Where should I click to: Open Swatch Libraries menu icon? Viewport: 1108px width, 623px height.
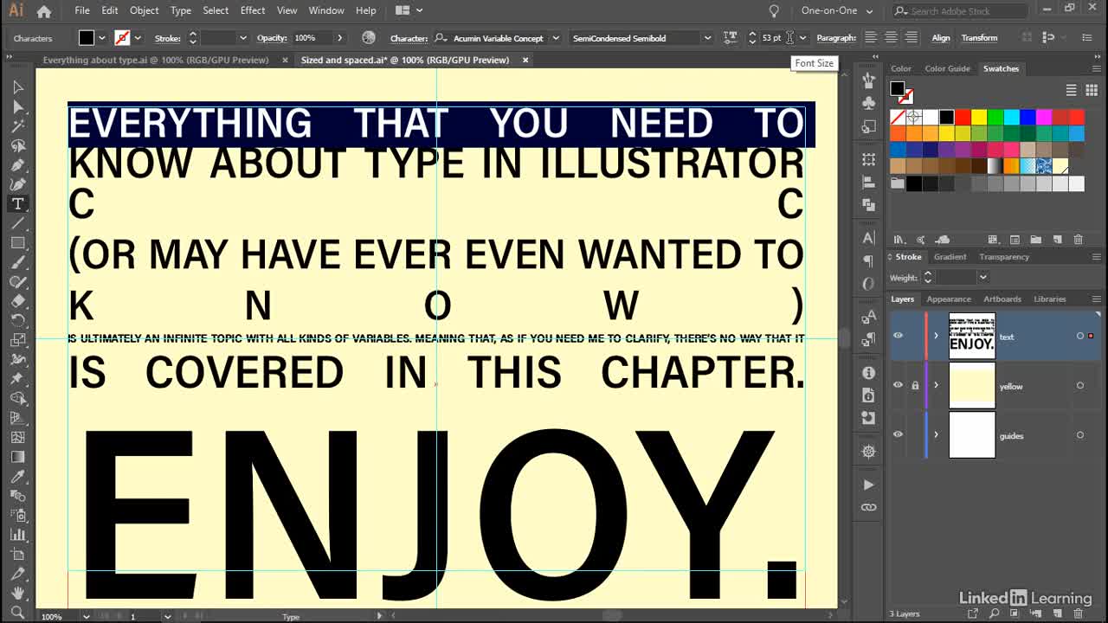coord(899,240)
